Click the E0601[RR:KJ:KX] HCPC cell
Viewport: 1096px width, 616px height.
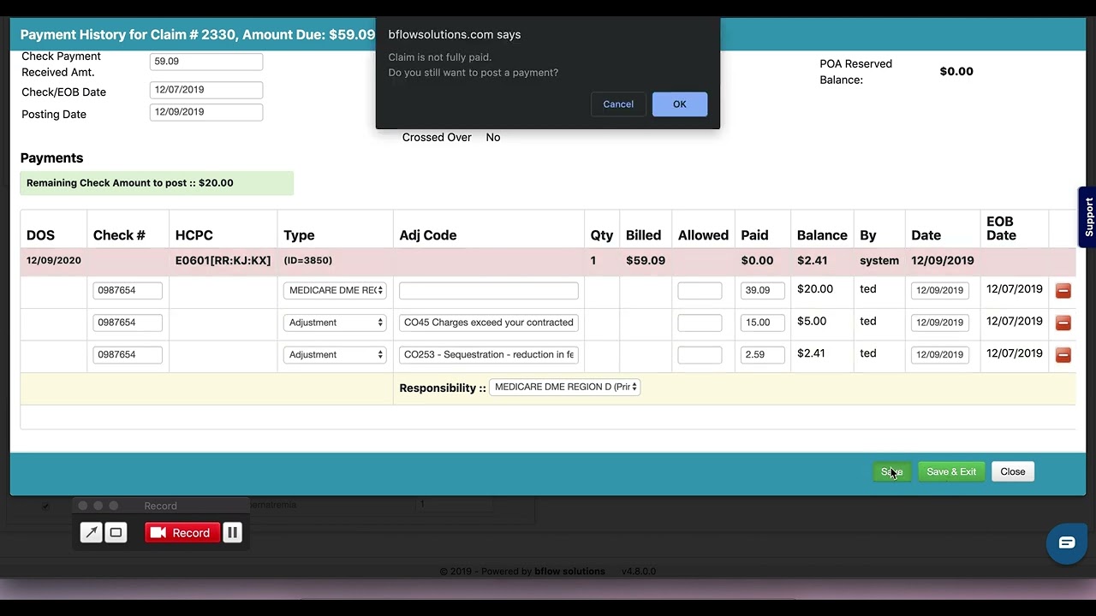[x=223, y=260]
